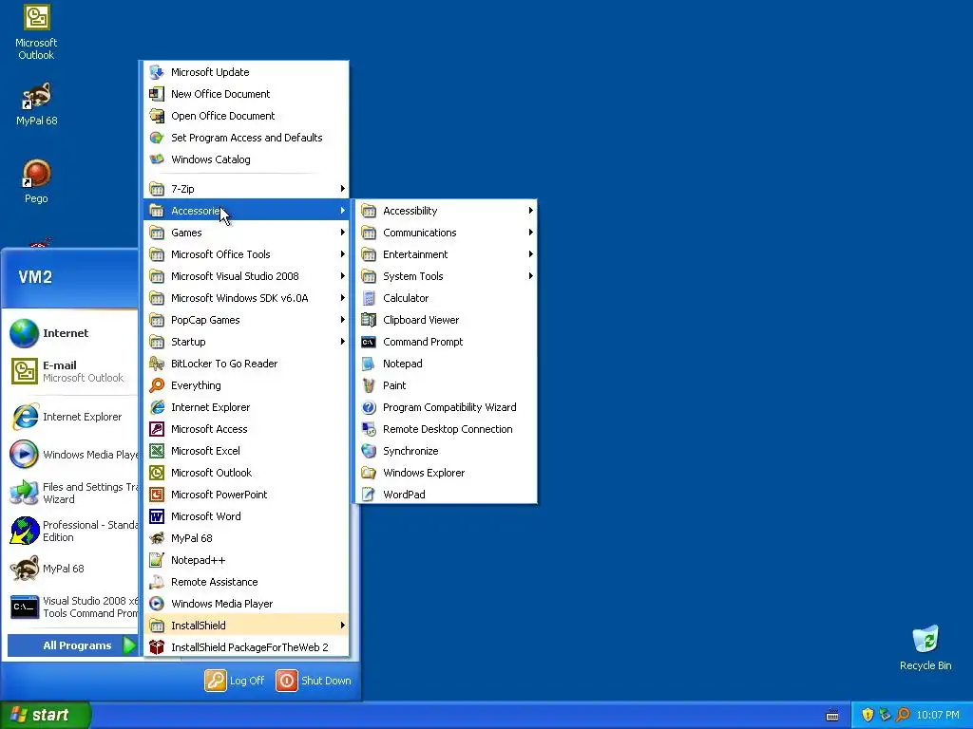Launch Clipboard Viewer icon

369,320
